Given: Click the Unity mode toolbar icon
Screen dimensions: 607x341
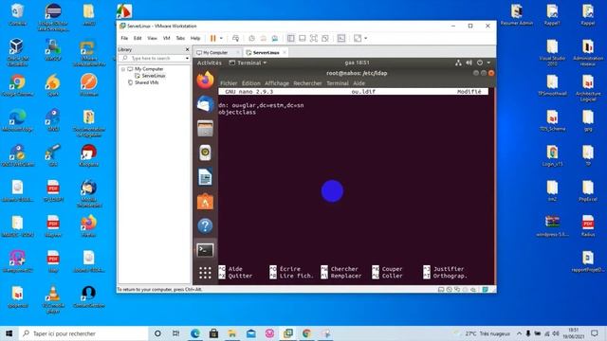Looking at the screenshot, I should [x=325, y=38].
